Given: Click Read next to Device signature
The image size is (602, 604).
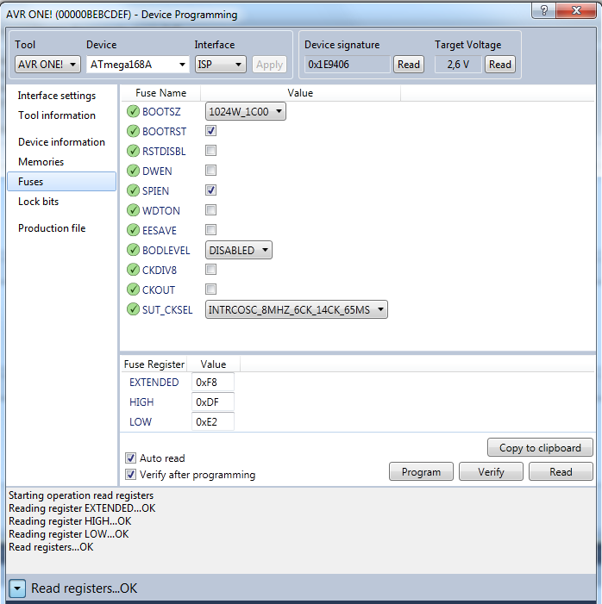Looking at the screenshot, I should (409, 65).
